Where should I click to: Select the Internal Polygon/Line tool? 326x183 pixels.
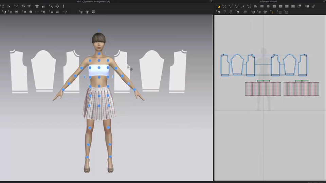(274, 6)
